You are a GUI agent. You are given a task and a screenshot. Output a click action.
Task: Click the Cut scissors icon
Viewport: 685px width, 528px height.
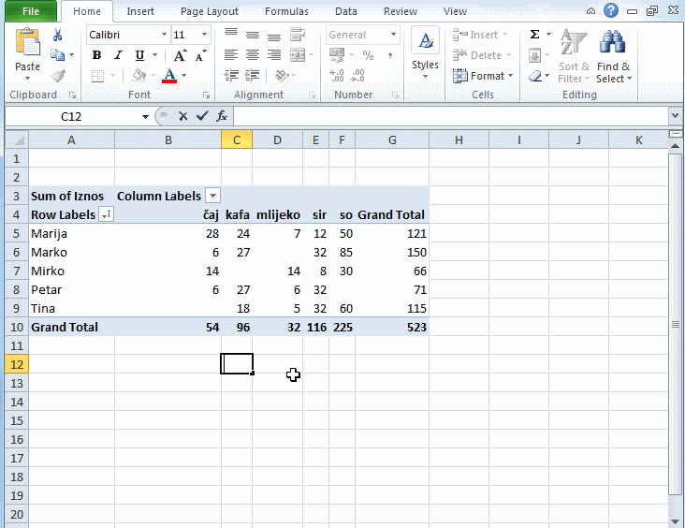[58, 36]
